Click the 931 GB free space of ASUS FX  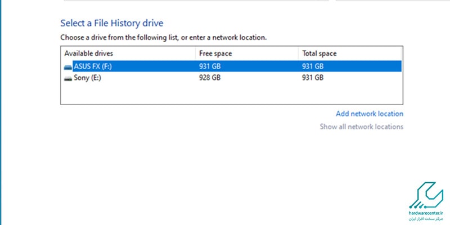coord(210,66)
